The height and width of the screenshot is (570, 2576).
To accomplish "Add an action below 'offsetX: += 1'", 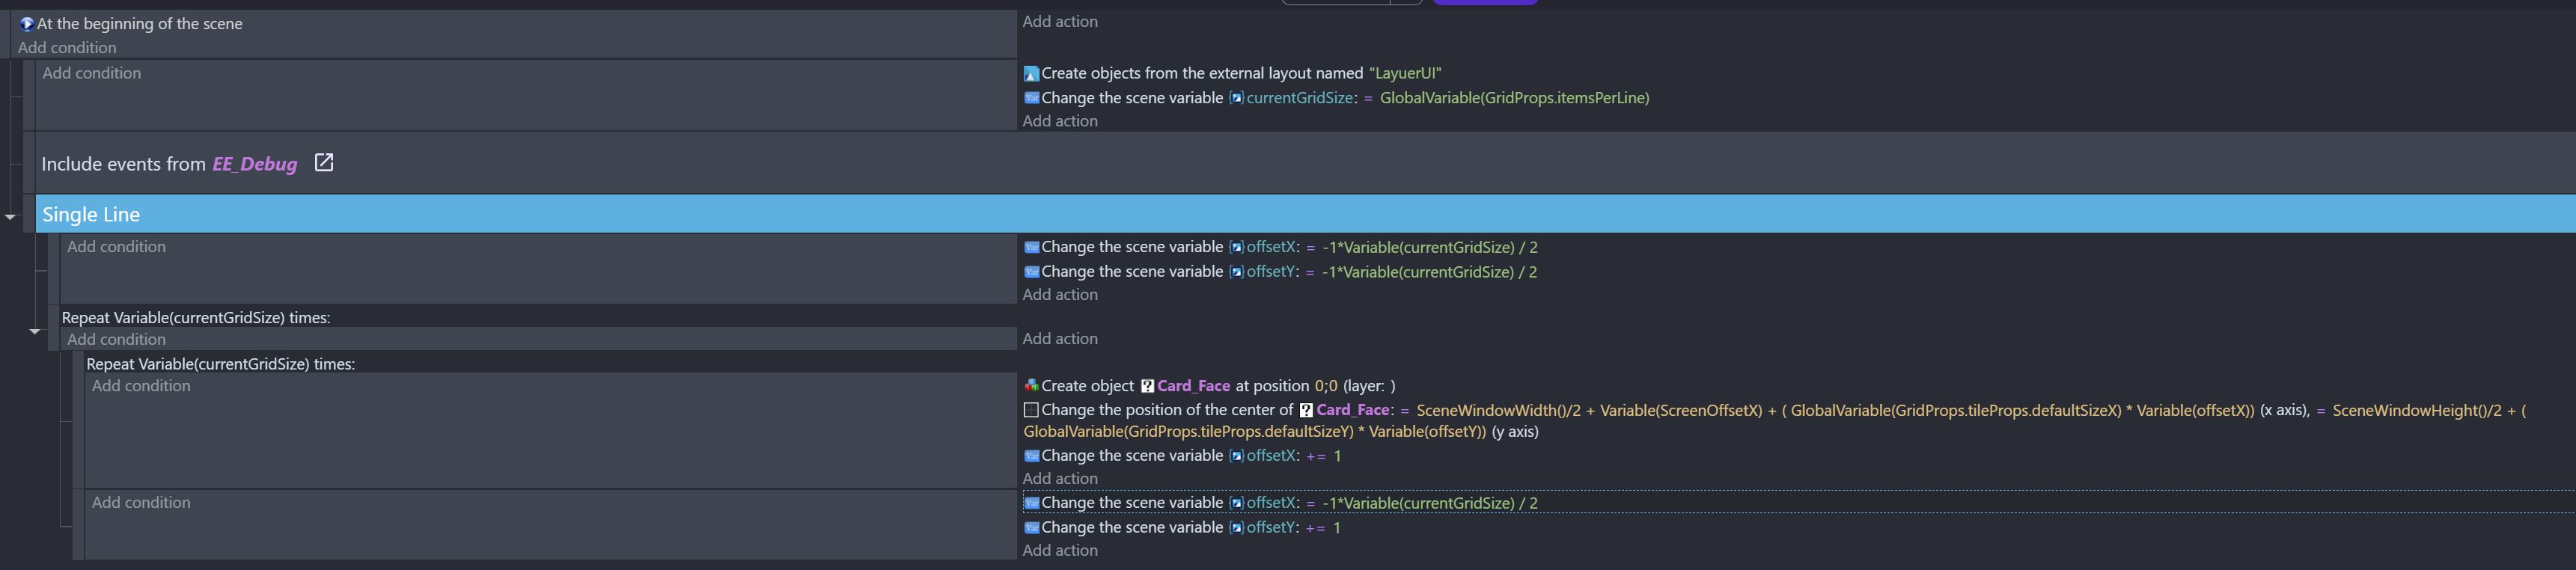I will (x=1059, y=479).
